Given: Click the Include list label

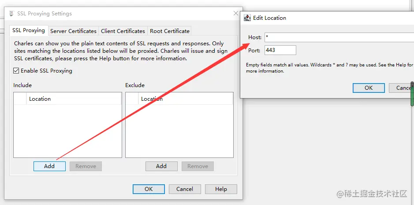Looking at the screenshot, I should click(x=22, y=85).
